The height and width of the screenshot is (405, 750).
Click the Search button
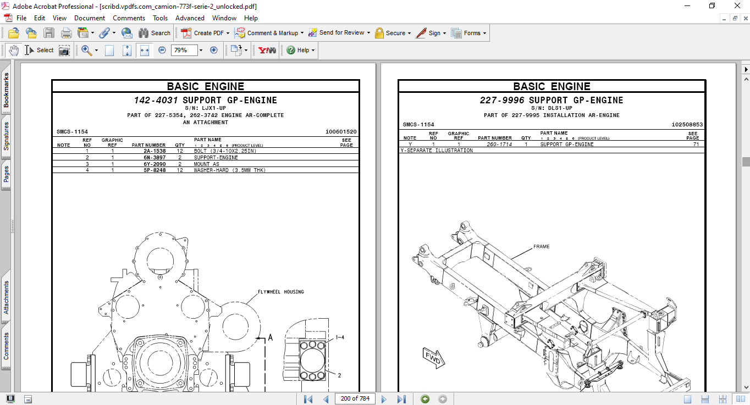tap(155, 33)
